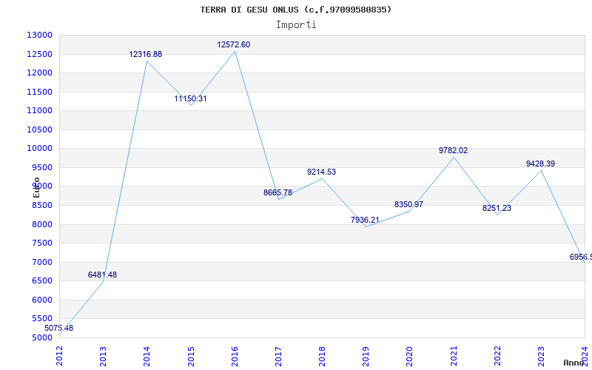
Task: Click the Euro y-axis label
Action: click(36, 187)
